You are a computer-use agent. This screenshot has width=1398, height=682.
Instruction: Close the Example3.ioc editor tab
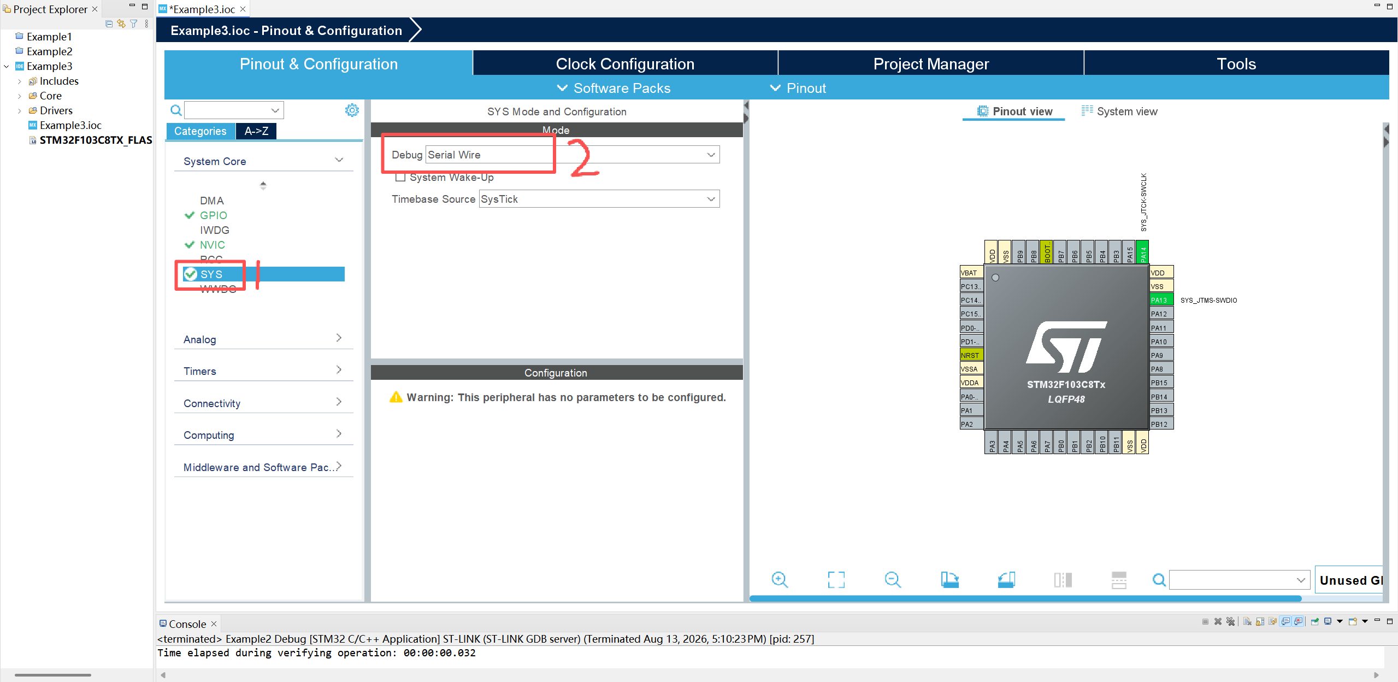243,9
